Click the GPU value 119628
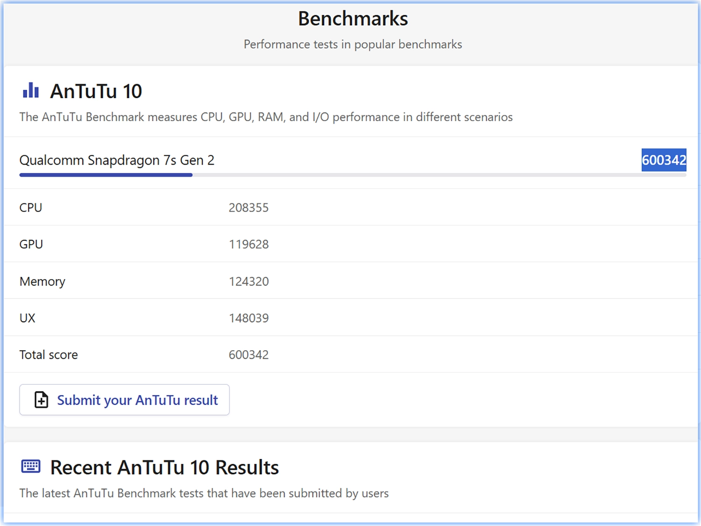Screen dimensions: 701x526 pos(249,245)
